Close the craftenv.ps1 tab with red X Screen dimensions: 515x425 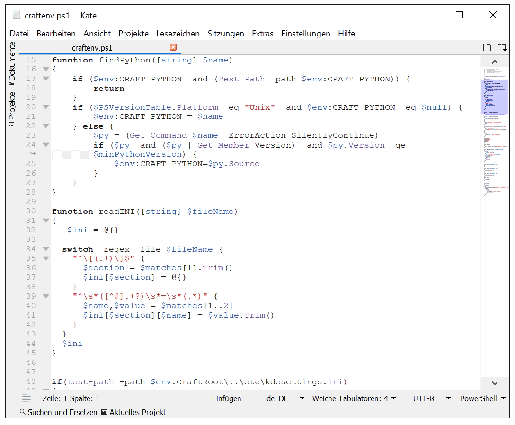pyautogui.click(x=173, y=47)
